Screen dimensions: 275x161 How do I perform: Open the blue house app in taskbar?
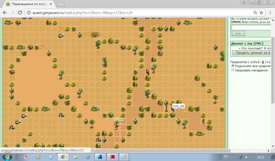(x=100, y=157)
